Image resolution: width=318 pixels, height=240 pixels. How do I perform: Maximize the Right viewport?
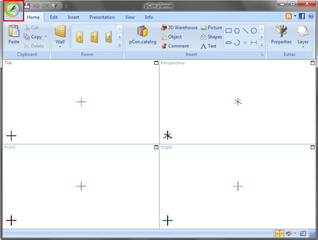point(313,147)
